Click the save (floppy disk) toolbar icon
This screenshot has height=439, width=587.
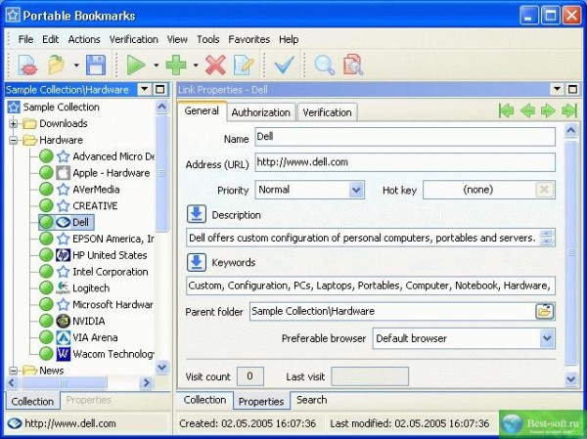click(x=95, y=66)
